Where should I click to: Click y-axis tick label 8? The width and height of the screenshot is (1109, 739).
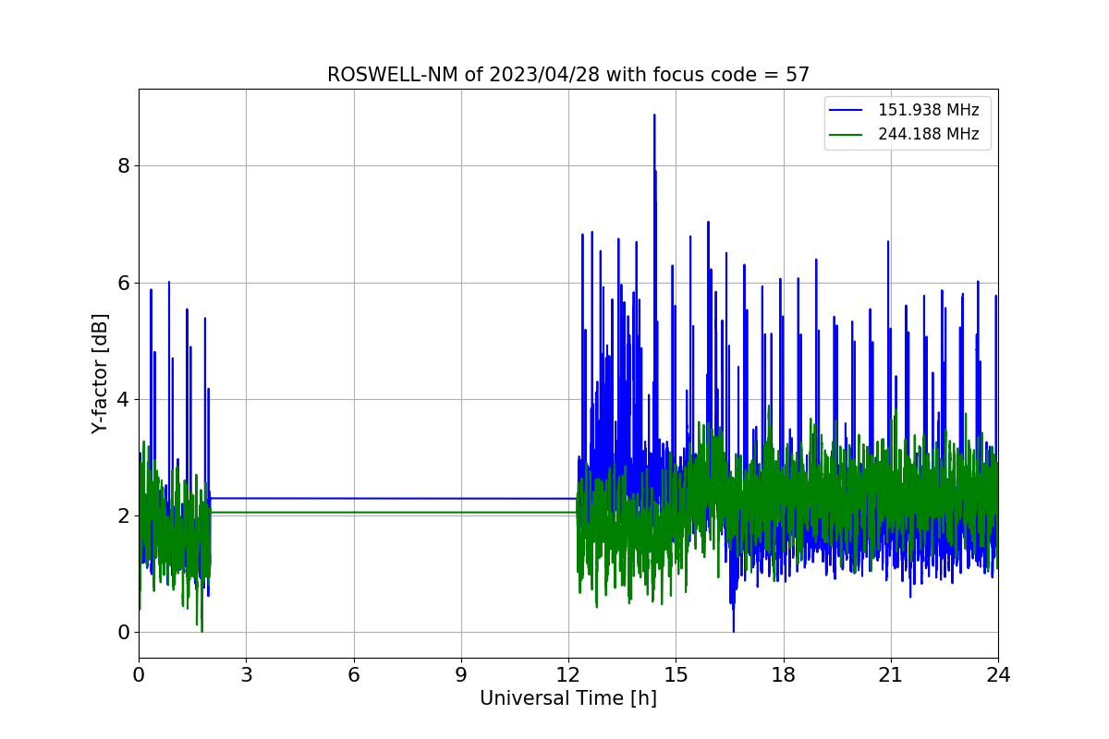tap(123, 166)
